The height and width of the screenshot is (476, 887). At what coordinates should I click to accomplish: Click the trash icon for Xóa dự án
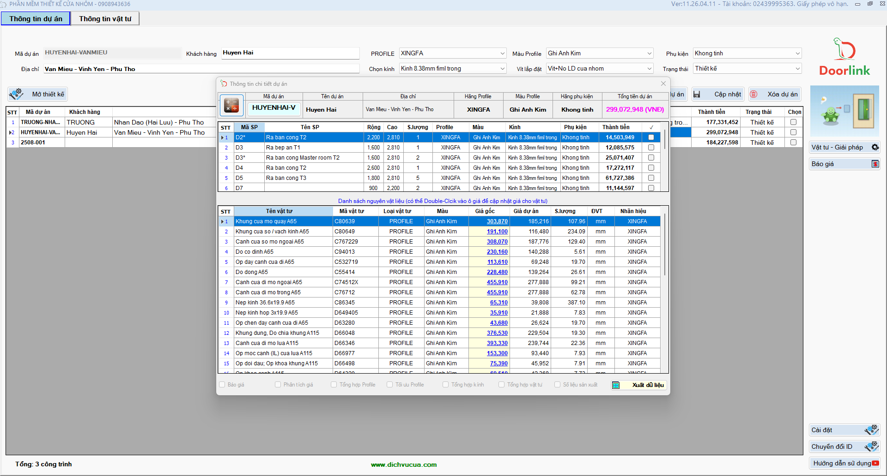coord(754,94)
